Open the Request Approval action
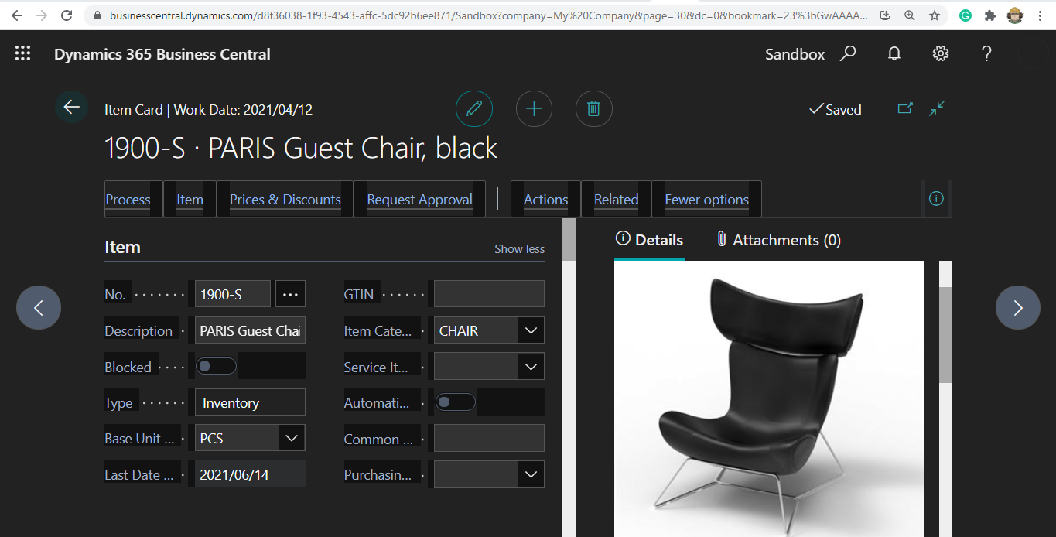1056x537 pixels. pos(419,199)
